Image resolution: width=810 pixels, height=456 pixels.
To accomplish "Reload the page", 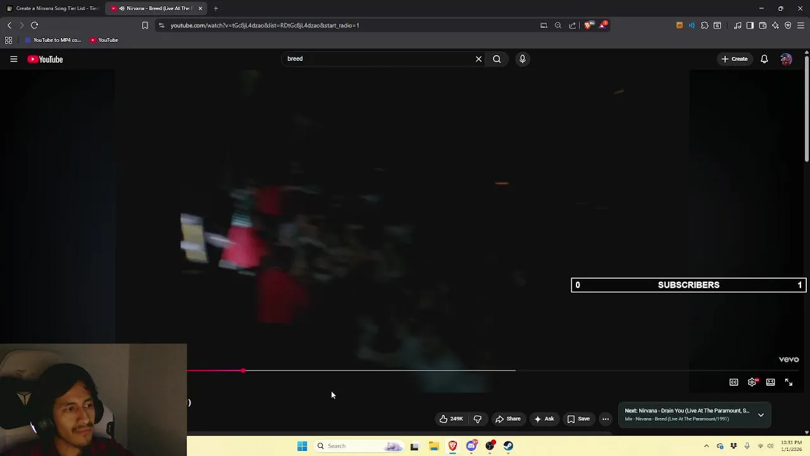I will pos(34,25).
